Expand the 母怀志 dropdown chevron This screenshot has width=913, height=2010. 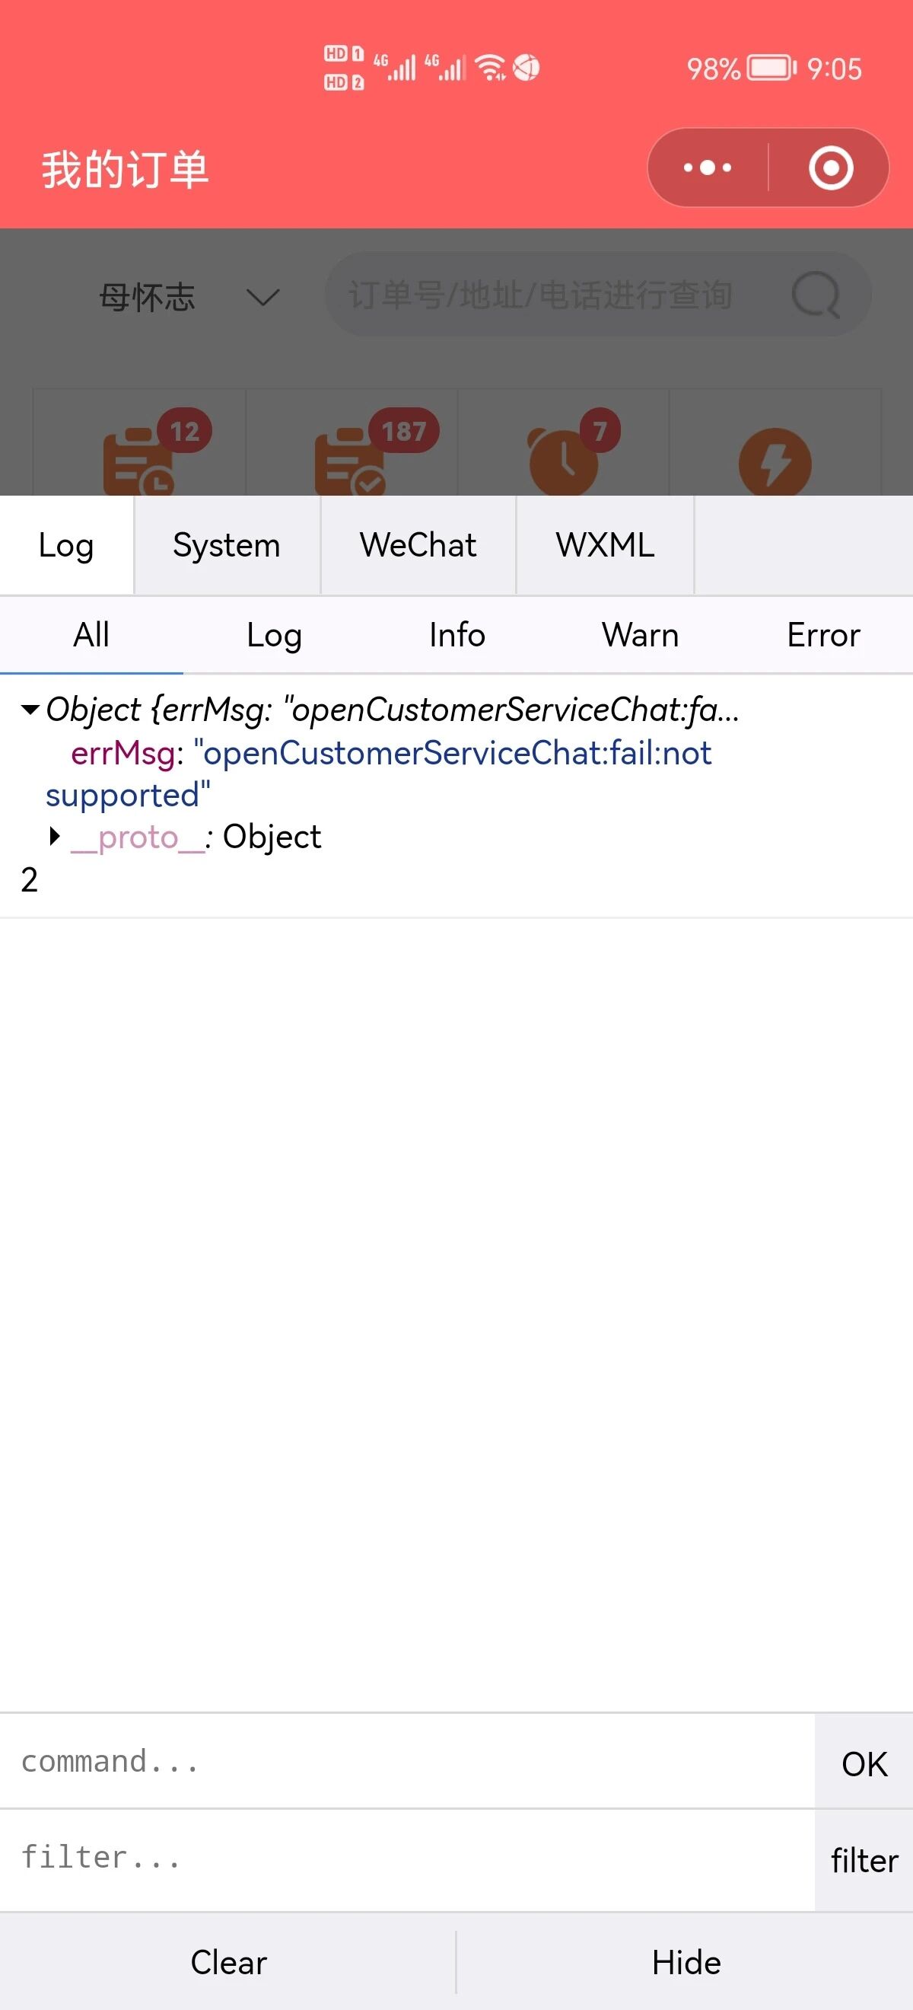point(262,297)
